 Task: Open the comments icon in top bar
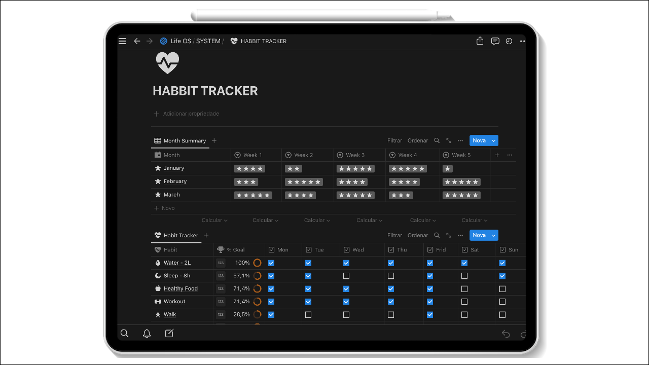pyautogui.click(x=495, y=41)
